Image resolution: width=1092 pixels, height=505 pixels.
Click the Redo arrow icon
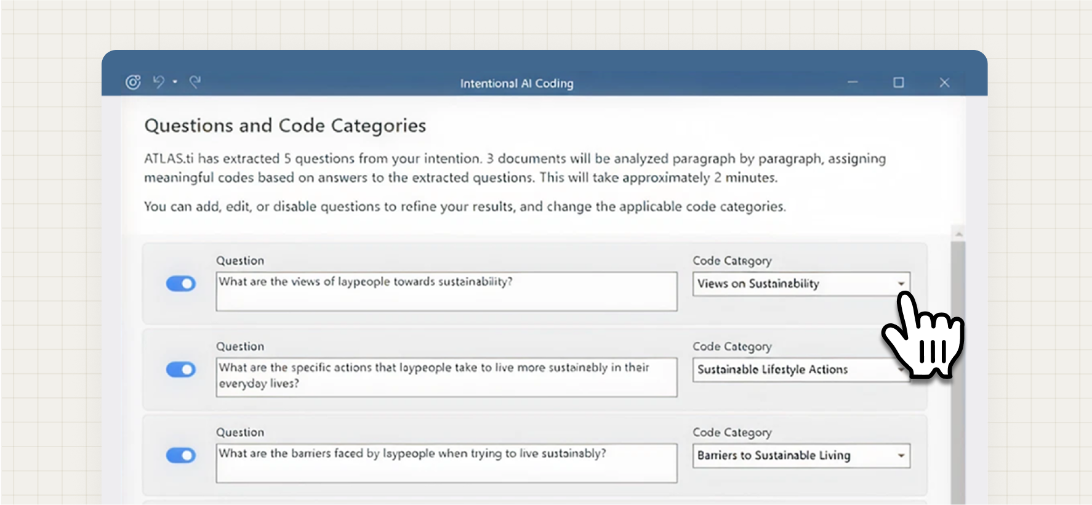point(195,82)
